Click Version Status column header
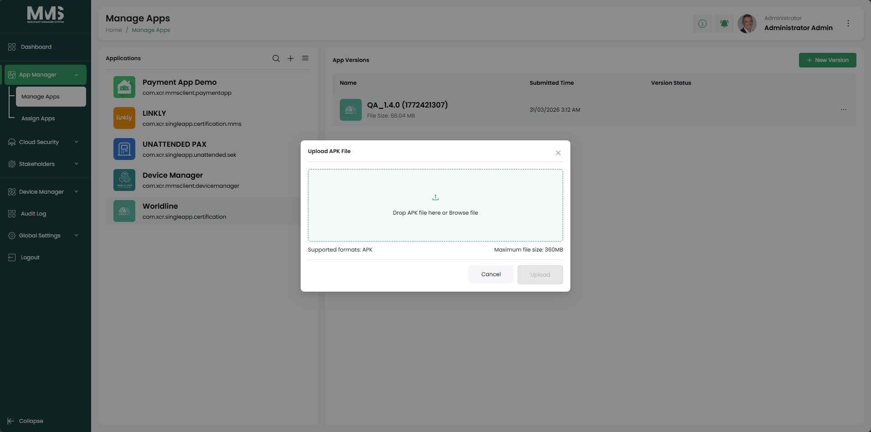 point(671,83)
